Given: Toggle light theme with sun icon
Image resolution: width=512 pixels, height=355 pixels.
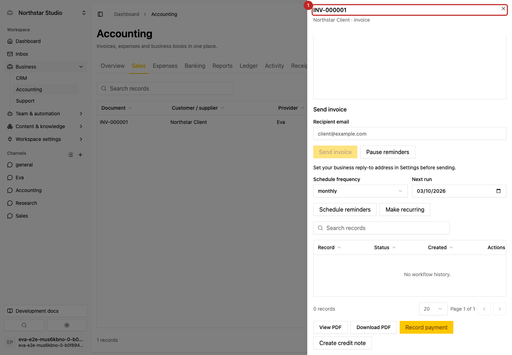Looking at the screenshot, I should coord(67,325).
